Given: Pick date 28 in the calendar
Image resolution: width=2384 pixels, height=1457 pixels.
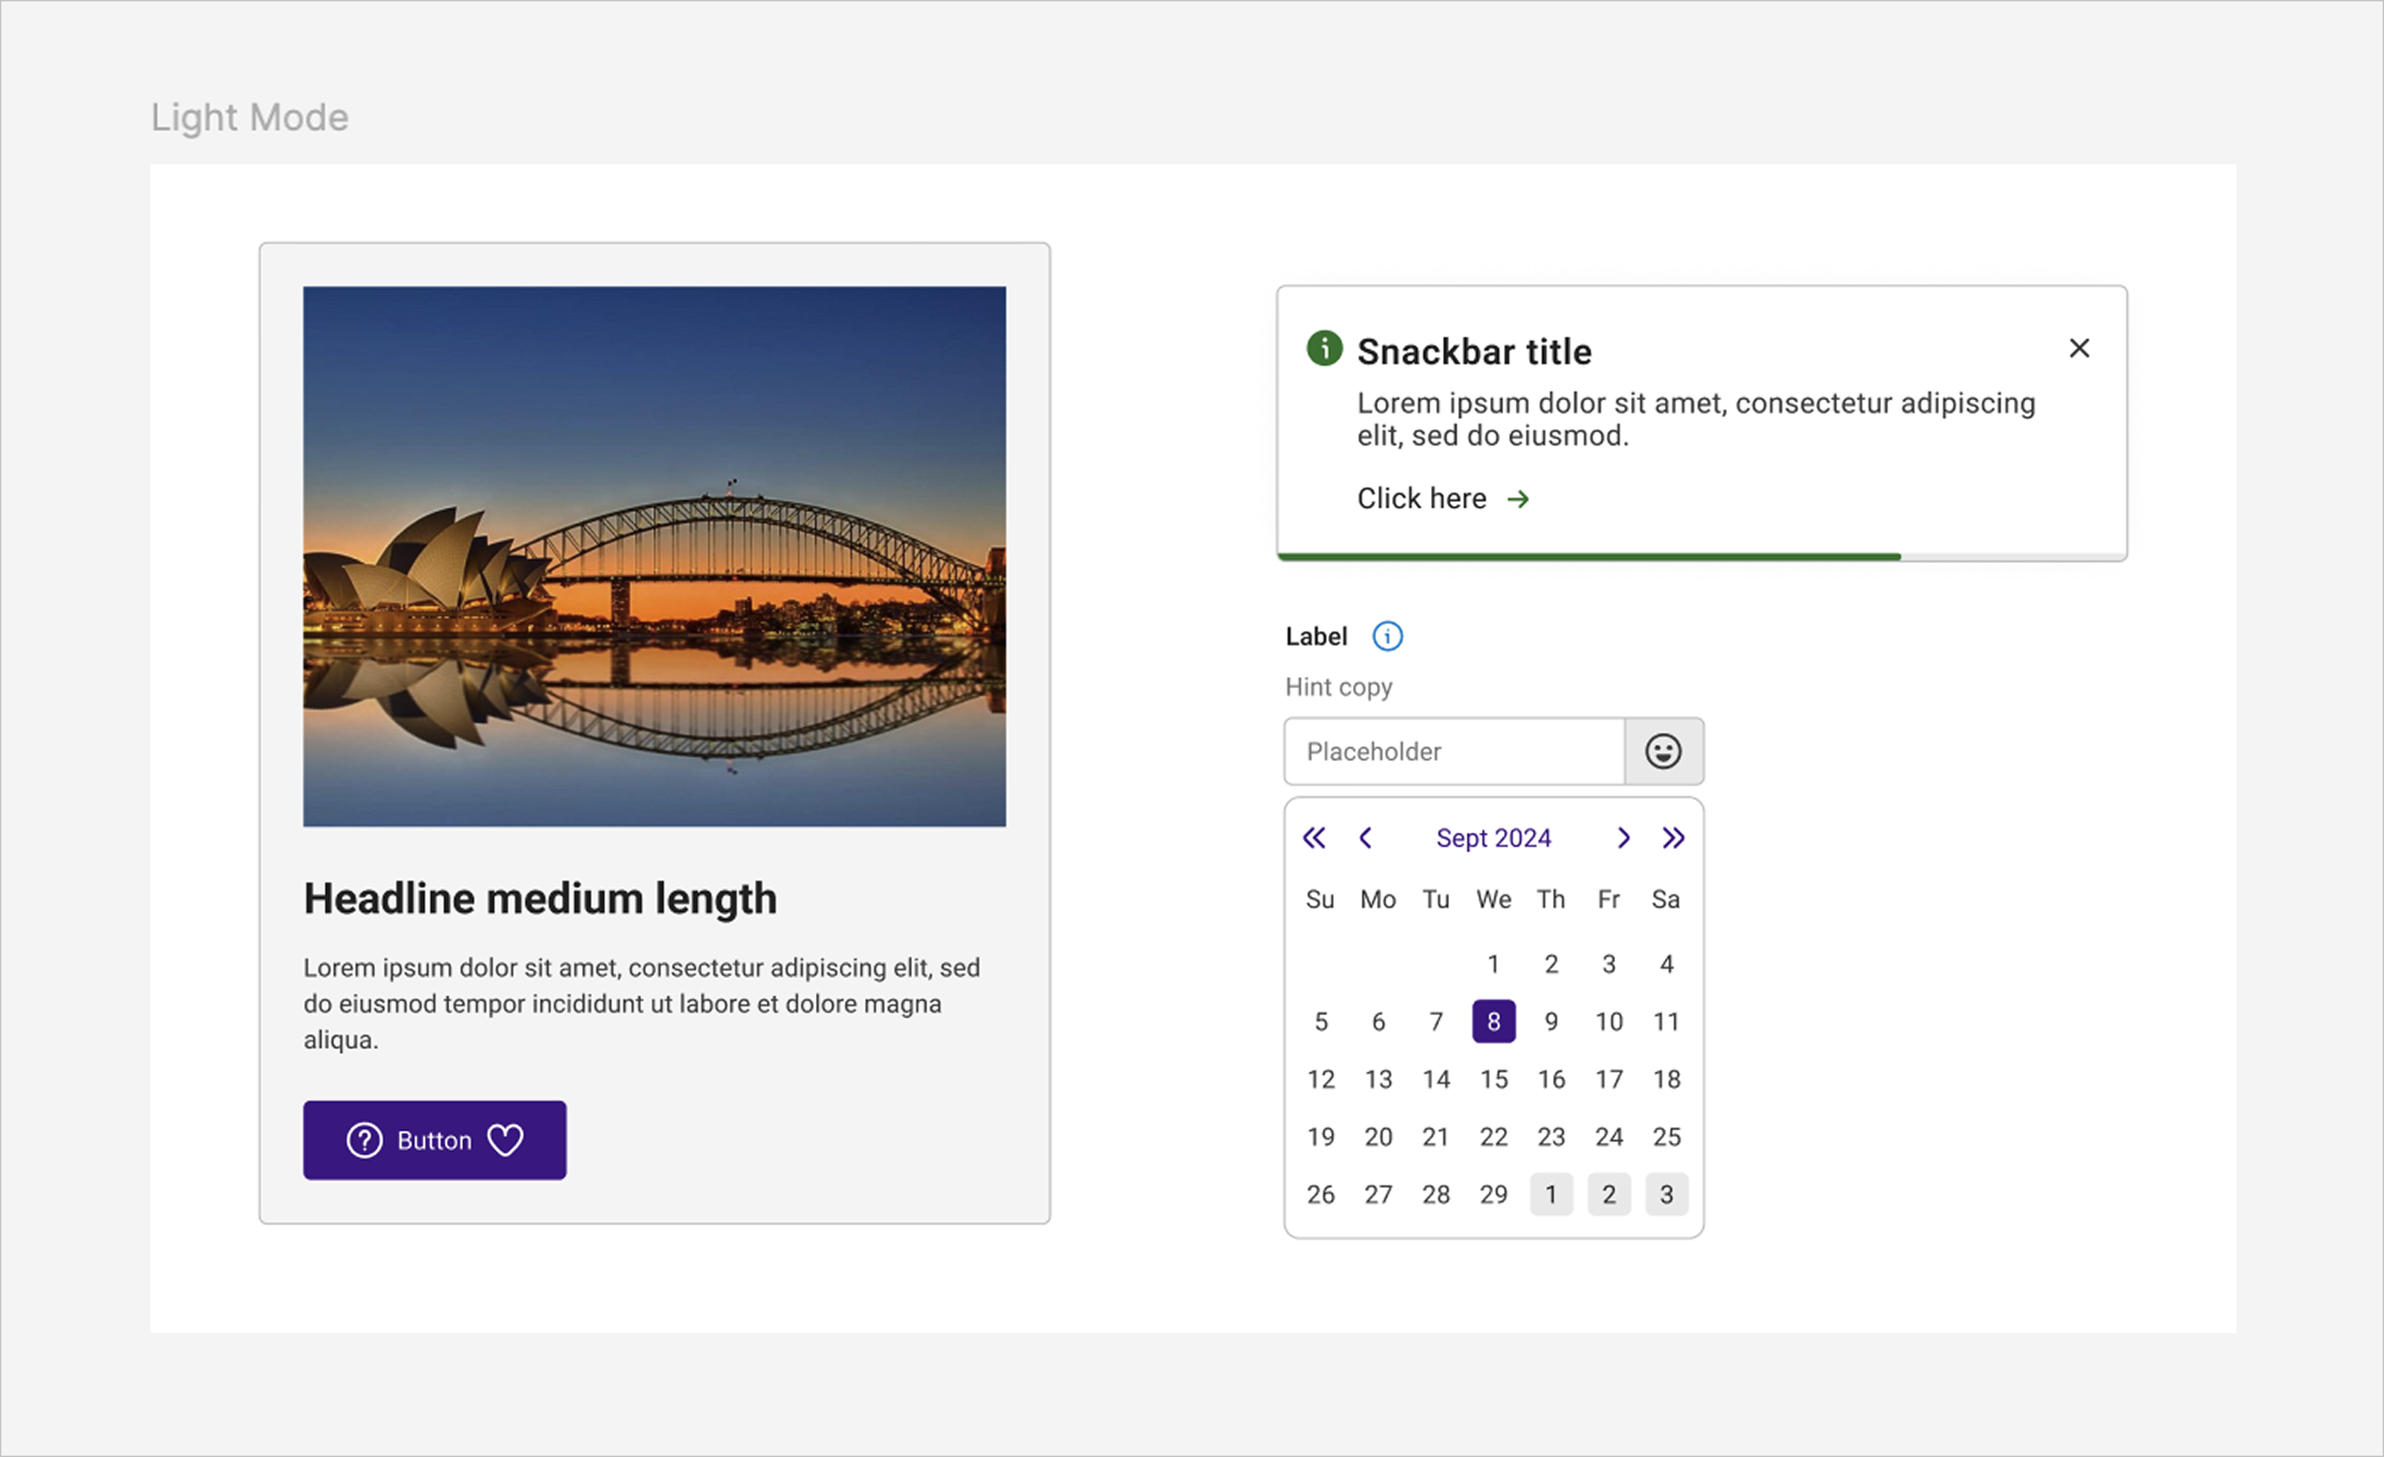Looking at the screenshot, I should tap(1436, 1195).
